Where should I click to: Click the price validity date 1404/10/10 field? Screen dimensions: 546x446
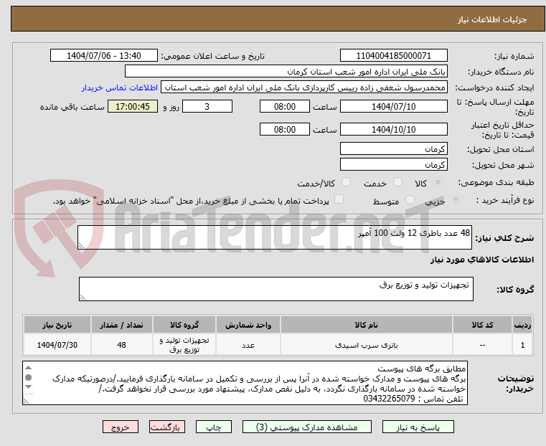393,129
